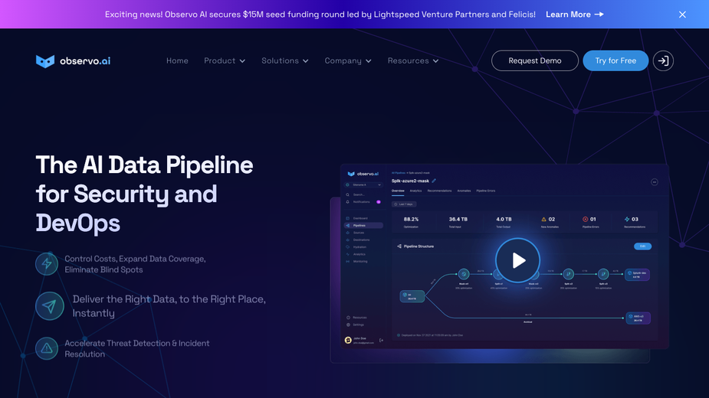This screenshot has width=709, height=398.
Task: Click 'Deliver the Right Data' text
Action: (169, 306)
